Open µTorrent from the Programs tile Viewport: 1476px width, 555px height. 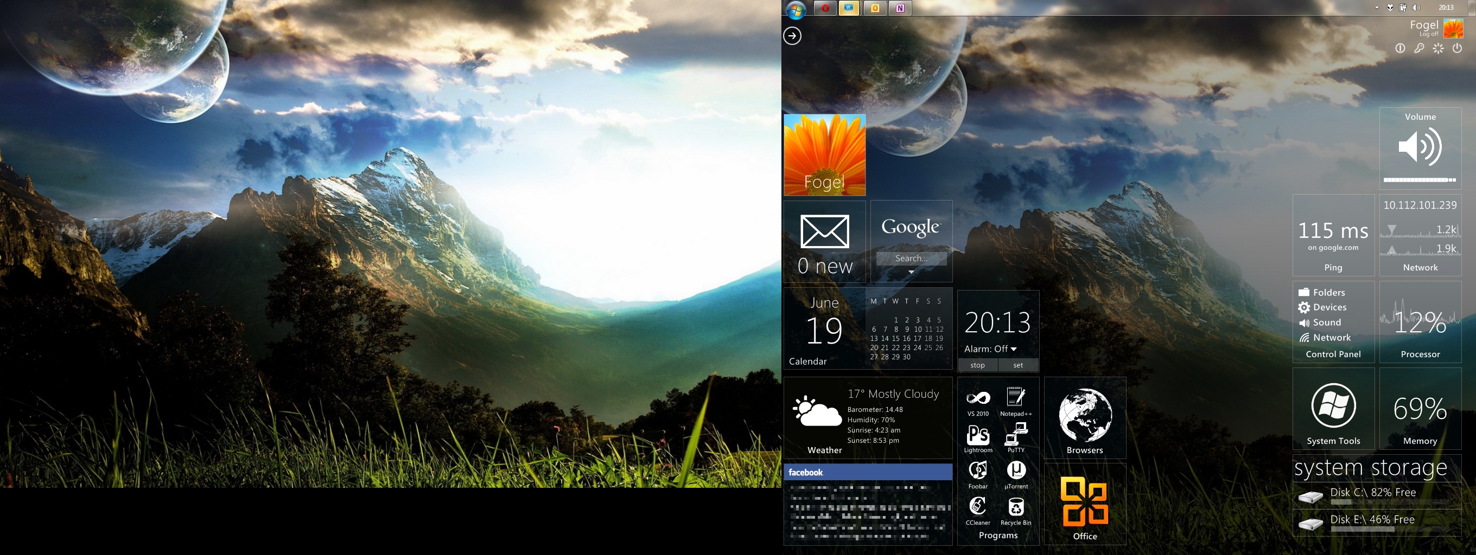1015,472
